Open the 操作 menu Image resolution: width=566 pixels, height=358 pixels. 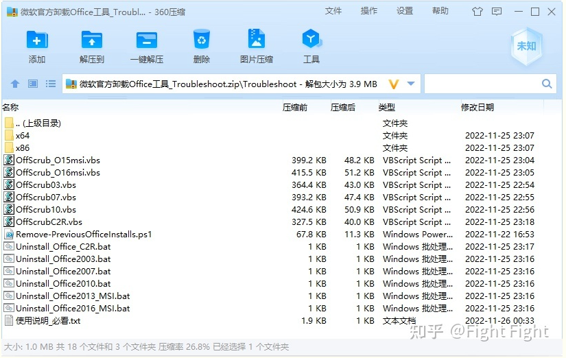[x=368, y=11]
